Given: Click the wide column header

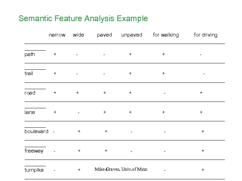Looking at the screenshot, I should pyautogui.click(x=78, y=35).
